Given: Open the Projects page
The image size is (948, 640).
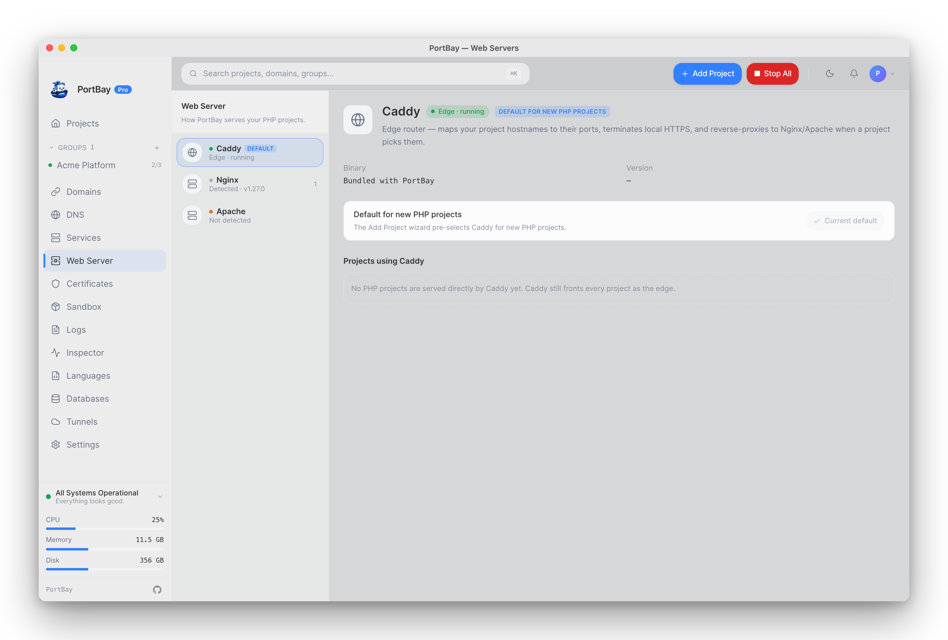Looking at the screenshot, I should pos(105,123).
